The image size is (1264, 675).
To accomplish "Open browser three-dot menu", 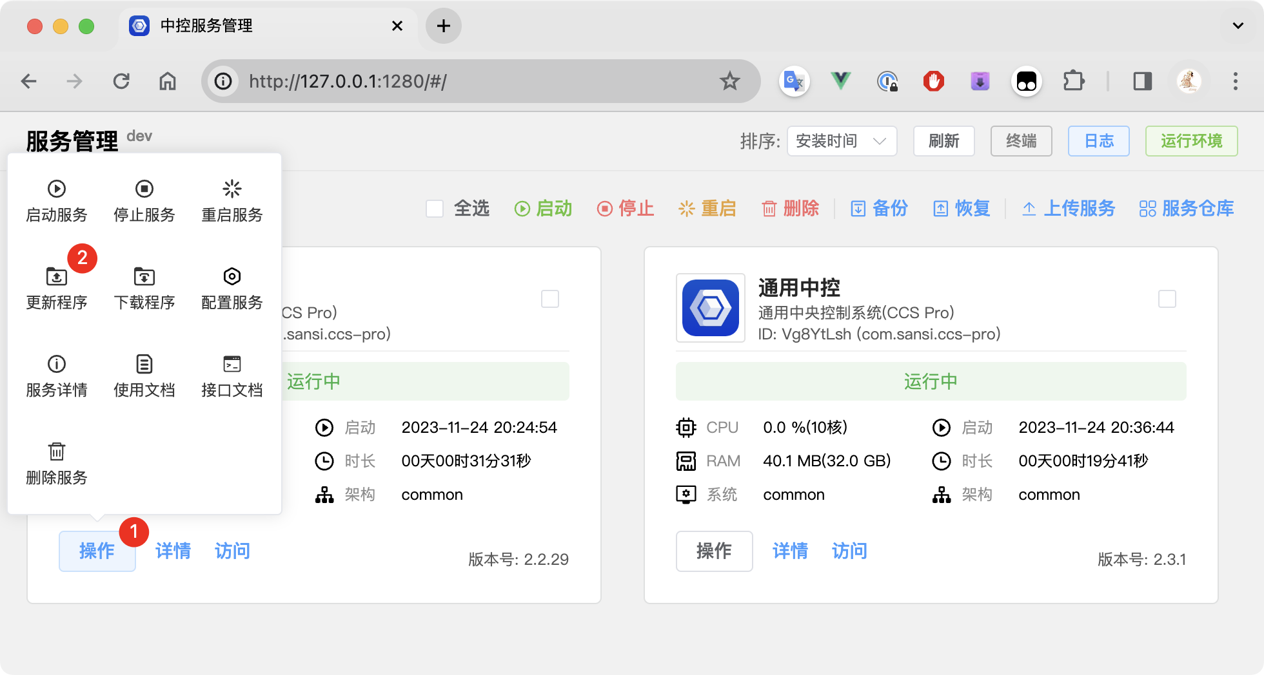I will pyautogui.click(x=1236, y=81).
